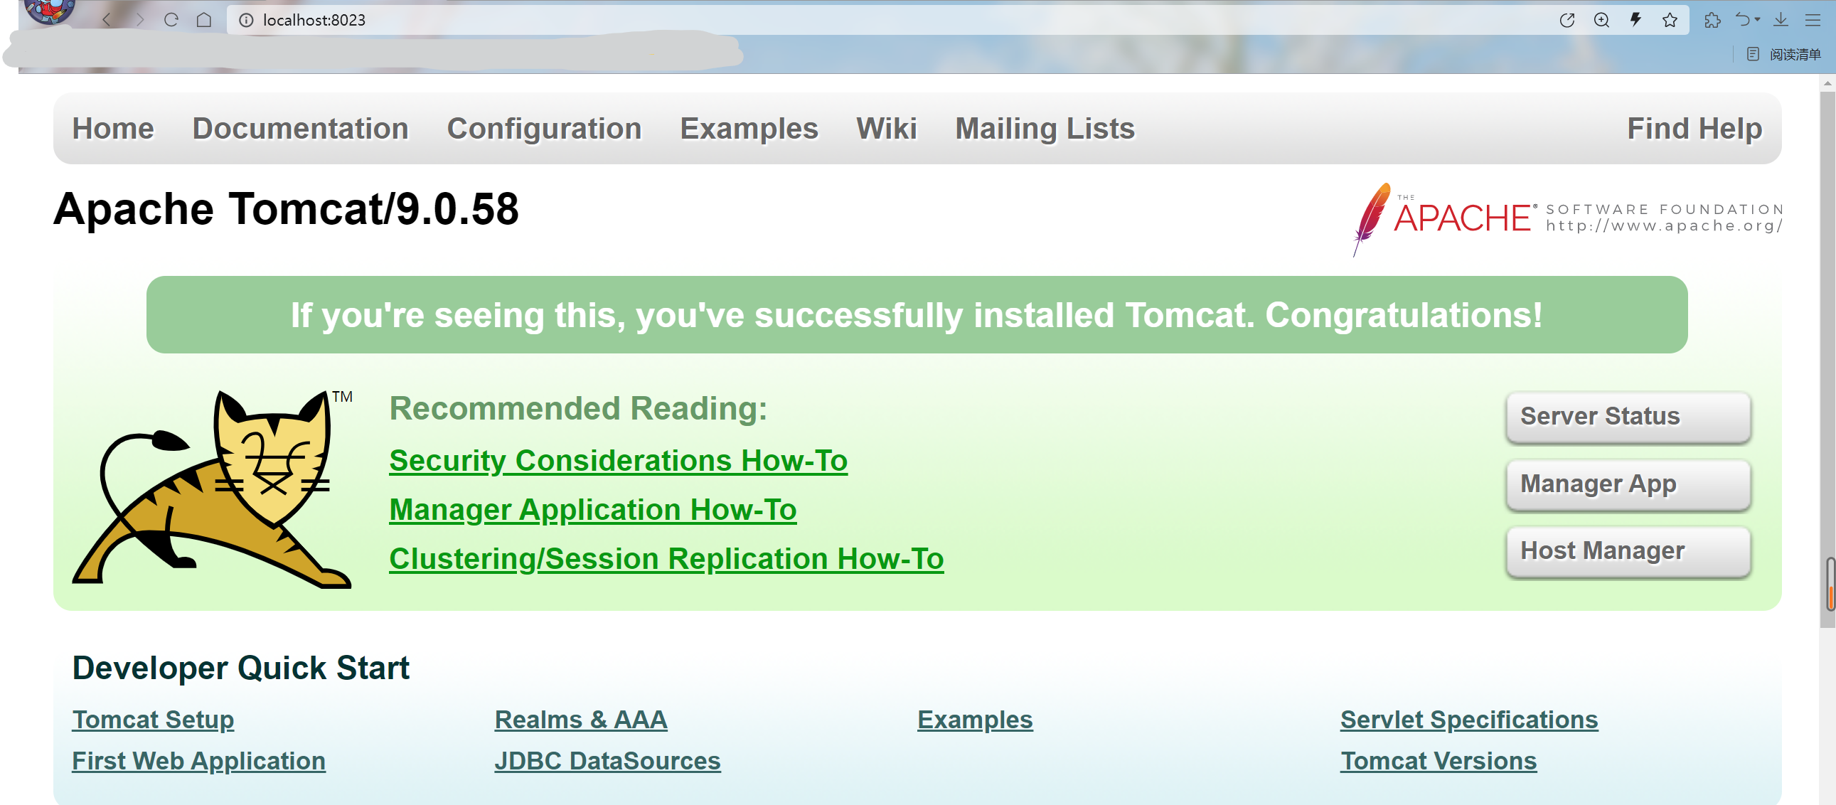Click the Developer Quick Start heading
This screenshot has width=1836, height=805.
pyautogui.click(x=240, y=668)
